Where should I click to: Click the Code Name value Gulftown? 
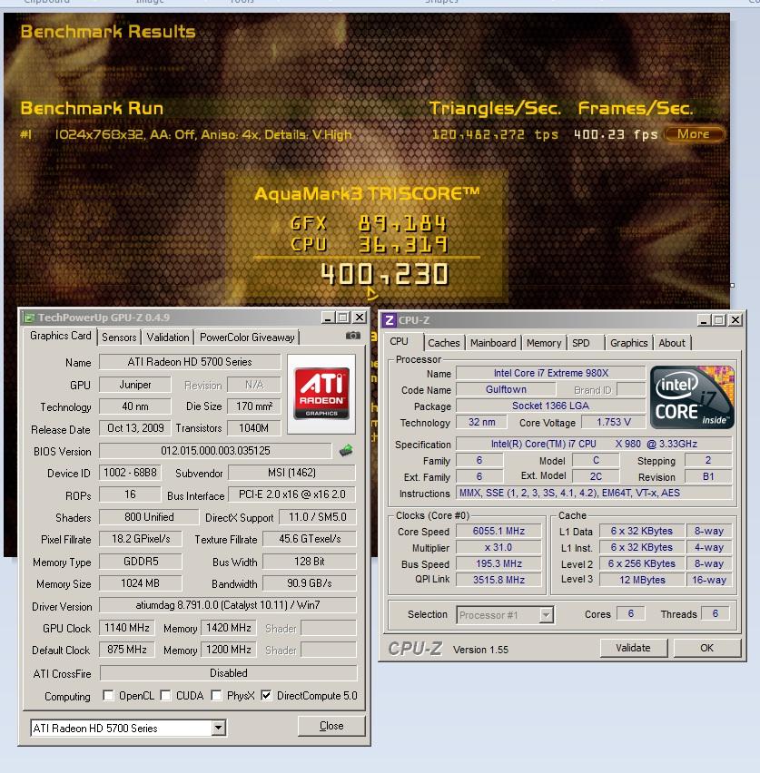tap(506, 389)
